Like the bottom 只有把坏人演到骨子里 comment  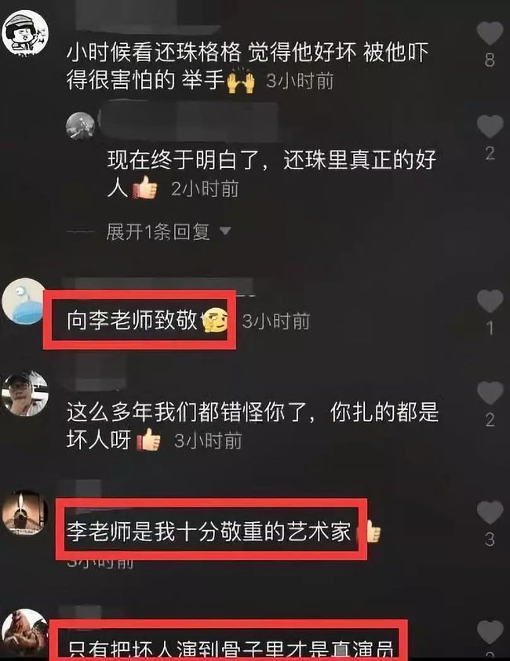490,632
